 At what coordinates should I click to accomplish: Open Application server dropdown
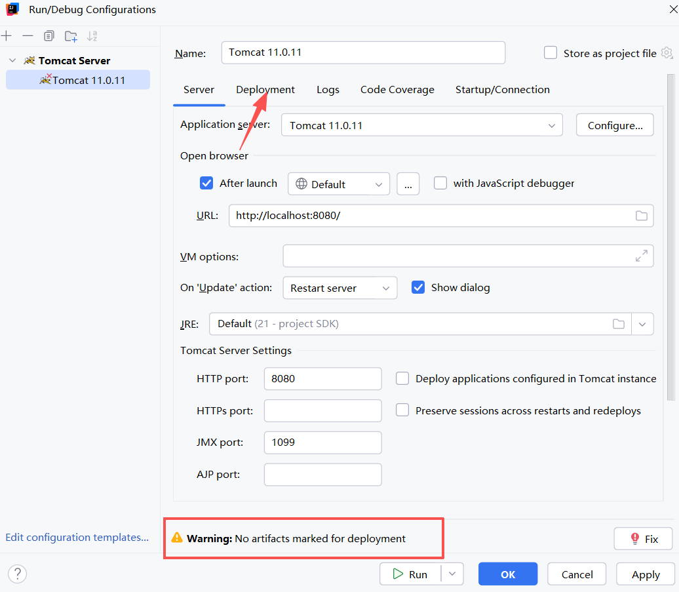[422, 125]
